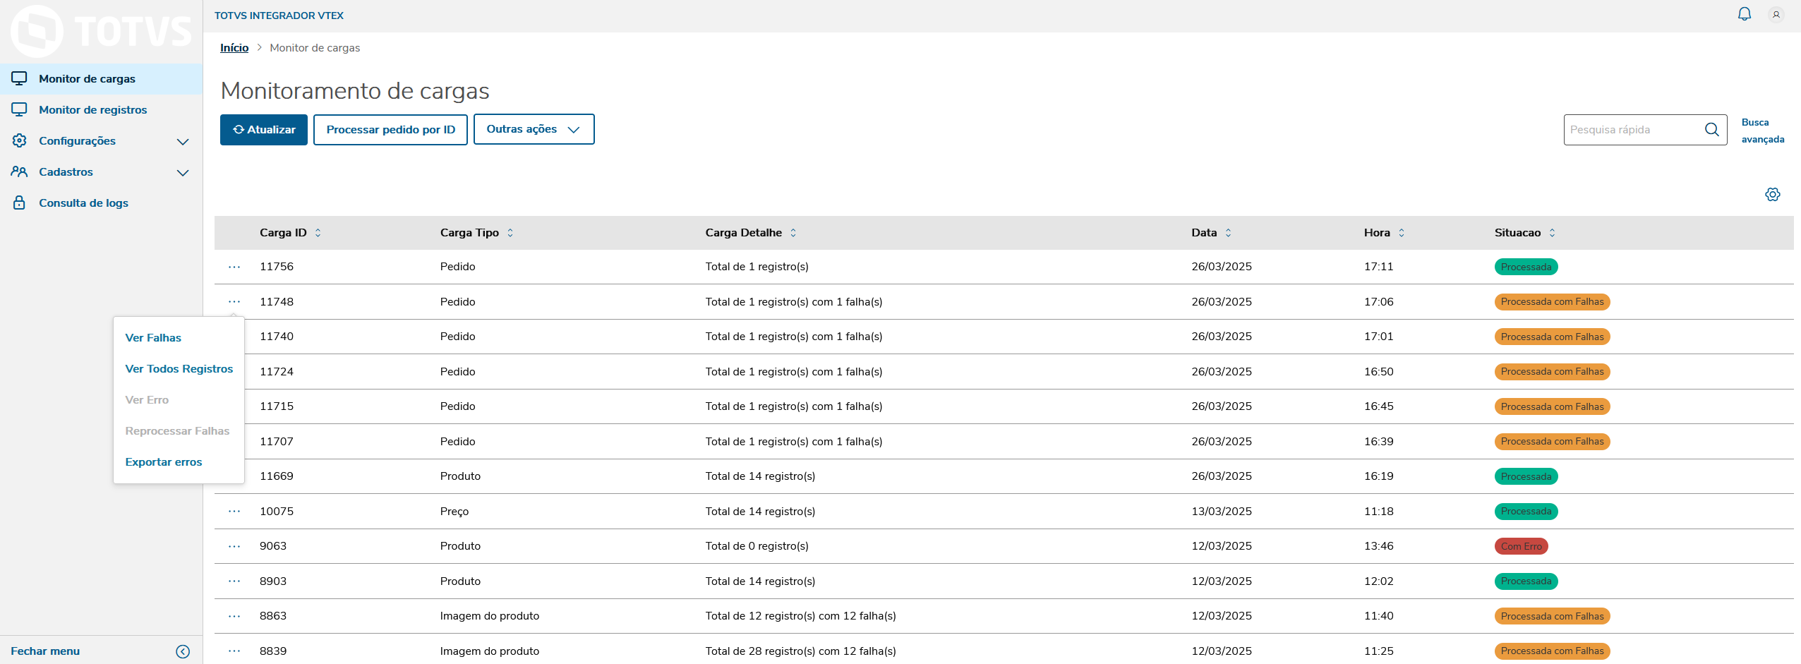Choose Exportar erros from the context menu
1801x664 pixels.
click(164, 462)
